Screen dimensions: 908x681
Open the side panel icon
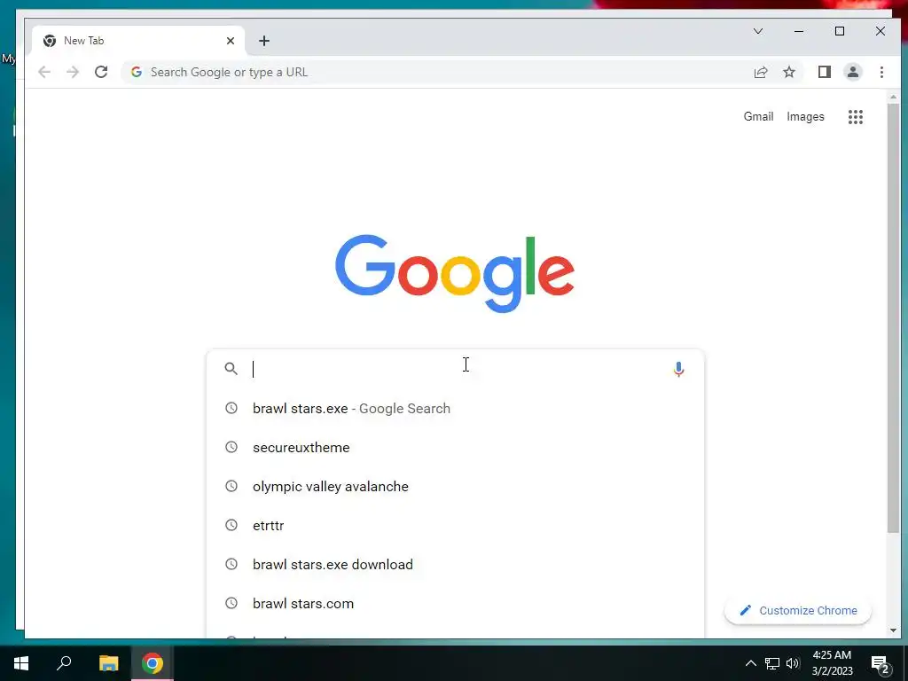[824, 72]
